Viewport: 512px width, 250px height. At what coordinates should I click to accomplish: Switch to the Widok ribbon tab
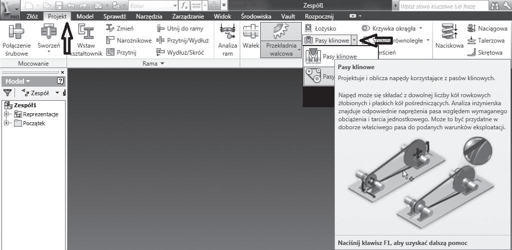pos(222,17)
